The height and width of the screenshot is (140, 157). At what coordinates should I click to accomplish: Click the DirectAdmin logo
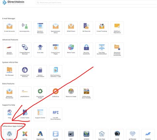(13, 2)
